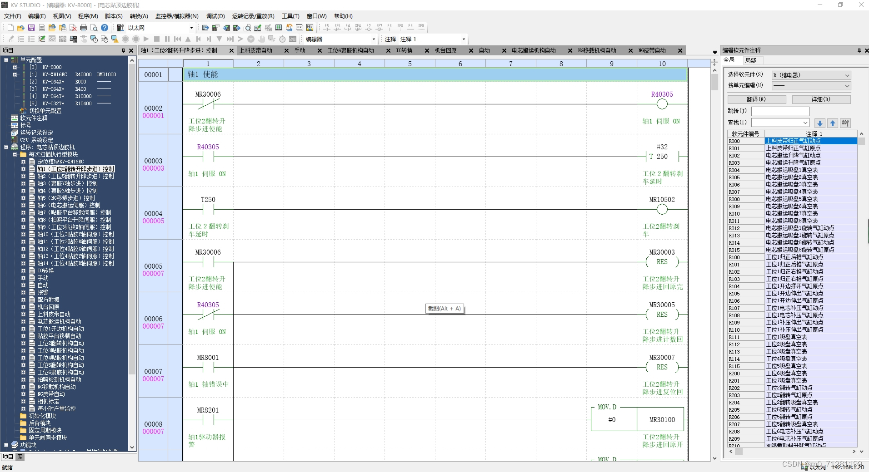Collapse the 每次扫描执行型模块 folder
The image size is (869, 472).
(15, 154)
